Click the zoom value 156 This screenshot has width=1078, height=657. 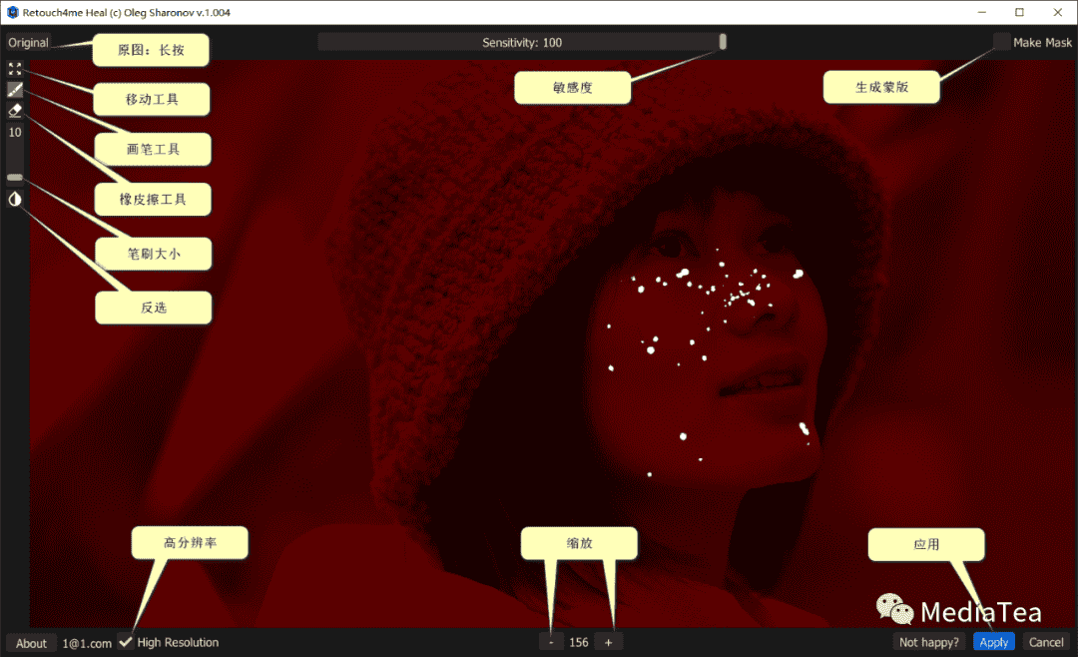coord(579,642)
